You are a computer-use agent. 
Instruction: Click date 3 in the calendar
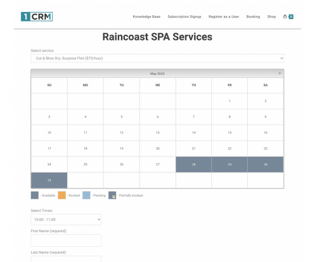49,117
